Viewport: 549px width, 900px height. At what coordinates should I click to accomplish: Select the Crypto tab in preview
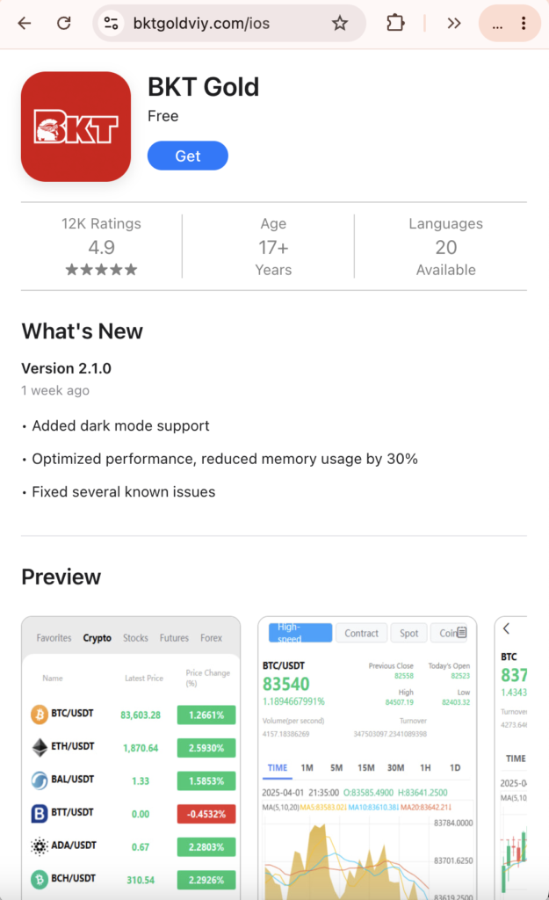click(x=97, y=638)
